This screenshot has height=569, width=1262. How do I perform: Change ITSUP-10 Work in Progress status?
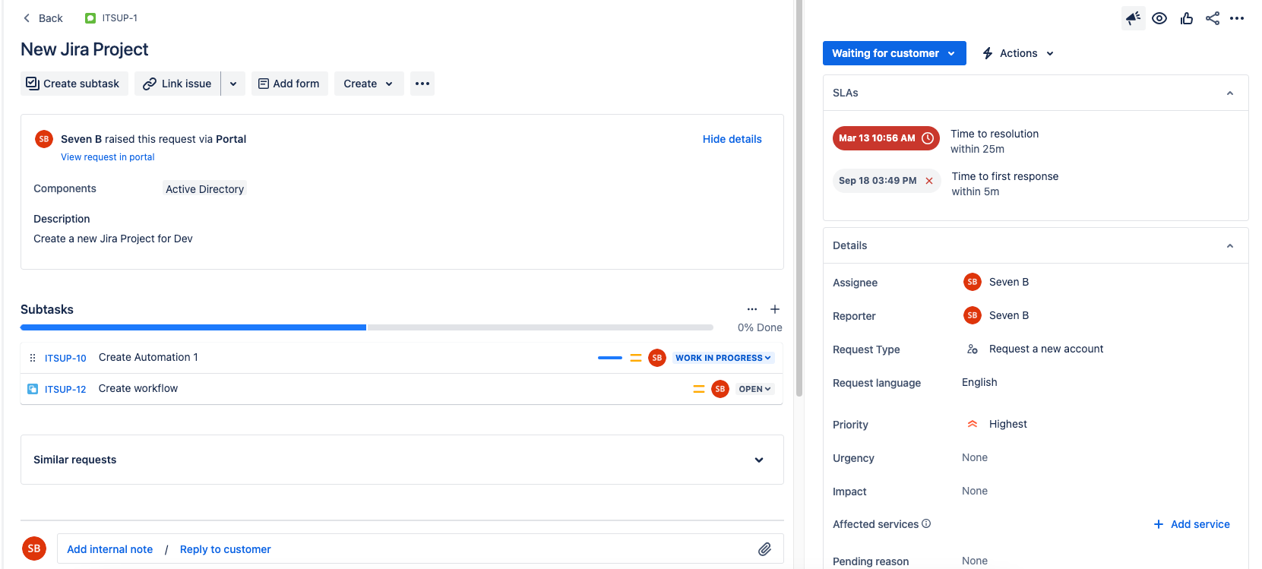pos(723,358)
